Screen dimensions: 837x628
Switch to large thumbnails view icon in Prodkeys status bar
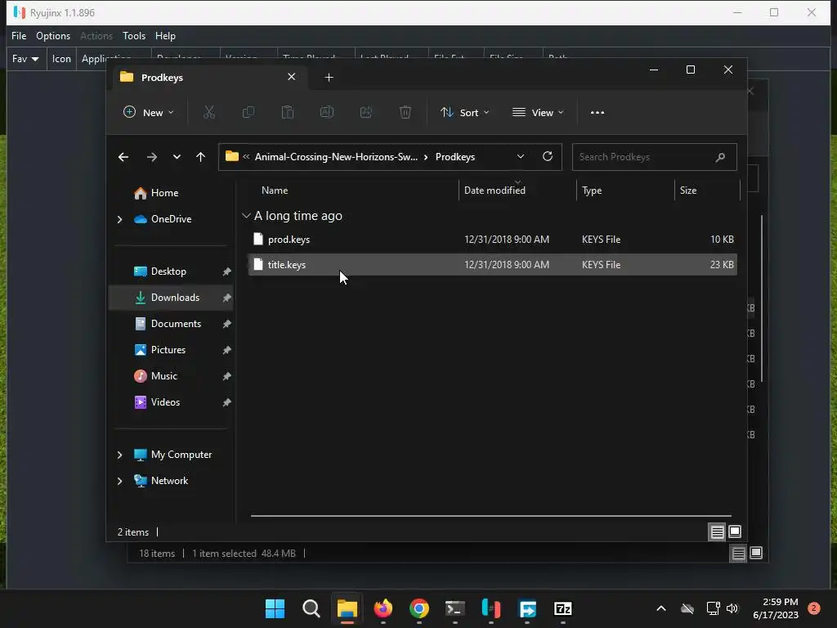tap(735, 532)
